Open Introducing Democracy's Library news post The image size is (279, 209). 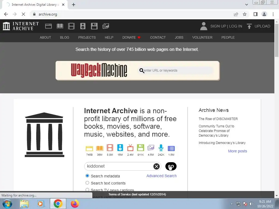click(222, 143)
